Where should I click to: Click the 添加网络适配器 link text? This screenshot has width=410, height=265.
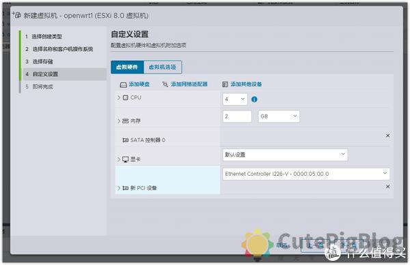tap(189, 84)
